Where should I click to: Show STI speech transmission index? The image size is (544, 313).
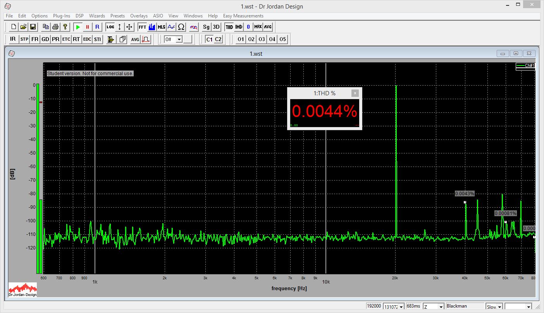pos(98,39)
